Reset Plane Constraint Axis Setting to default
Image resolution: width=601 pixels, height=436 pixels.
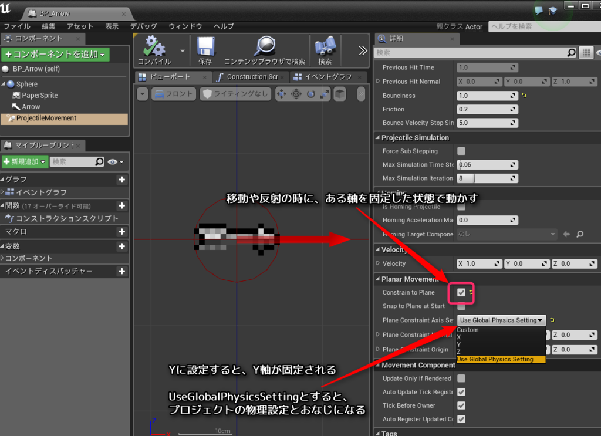tap(552, 320)
